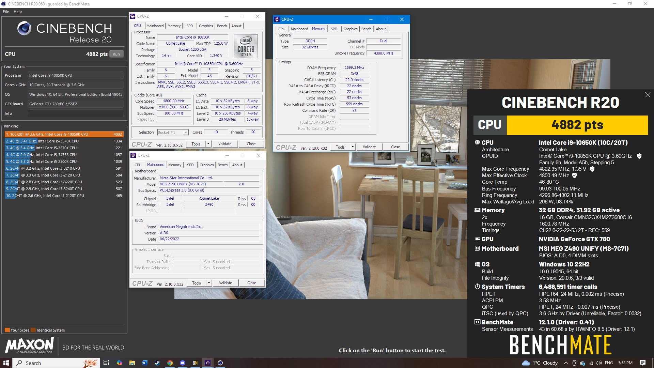Click the Intel Core i9 logo in CPU-Z
The width and height of the screenshot is (654, 368).
click(x=246, y=46)
